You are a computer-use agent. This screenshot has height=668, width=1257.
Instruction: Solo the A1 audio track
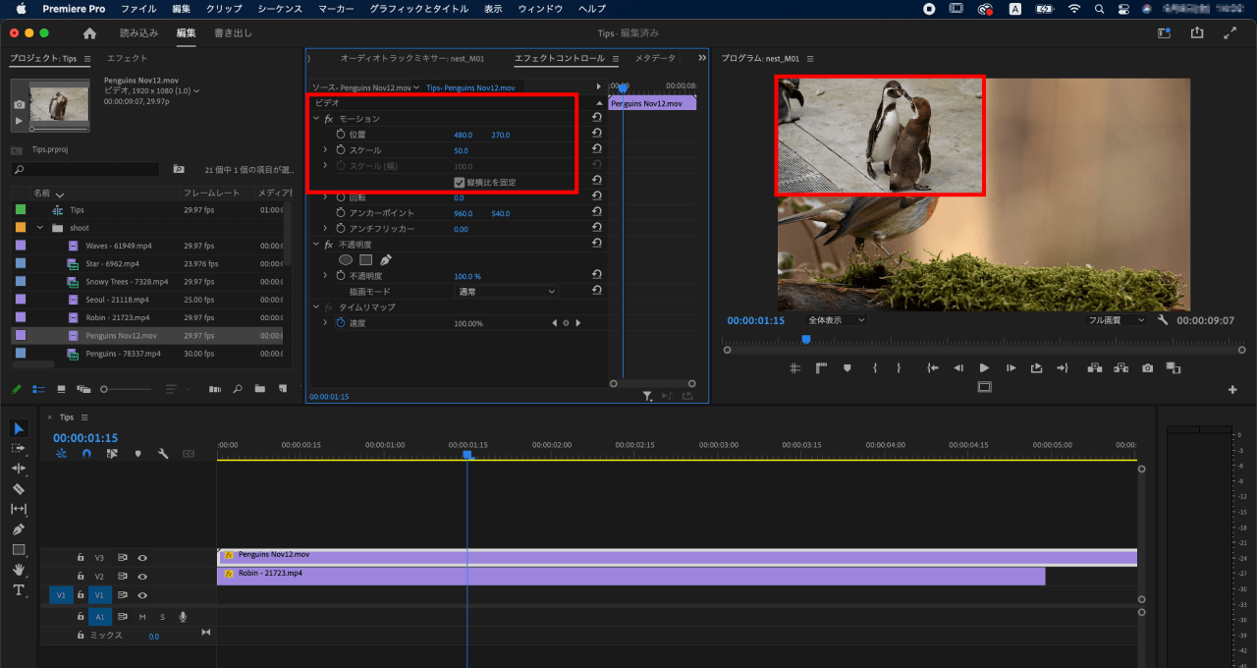click(x=162, y=617)
